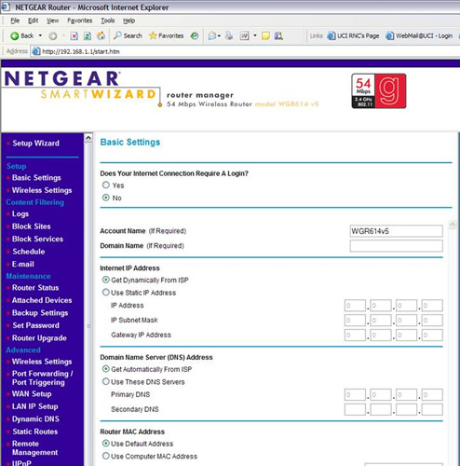Open Remote Management in sidebar
Image resolution: width=460 pixels, height=466 pixels.
(34, 448)
